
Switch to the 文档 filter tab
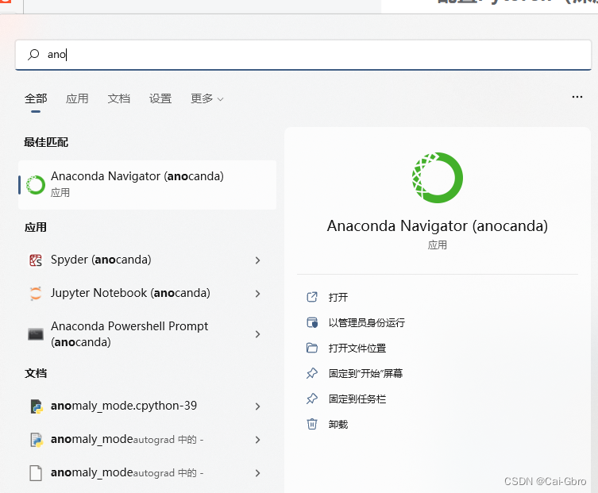tap(118, 98)
